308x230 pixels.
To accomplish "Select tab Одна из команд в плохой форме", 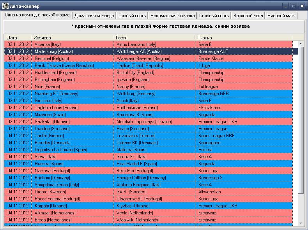I will 37,15.
